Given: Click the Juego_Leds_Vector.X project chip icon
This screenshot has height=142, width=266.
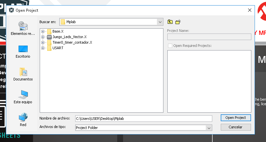Looking at the screenshot, I should click(x=49, y=37).
